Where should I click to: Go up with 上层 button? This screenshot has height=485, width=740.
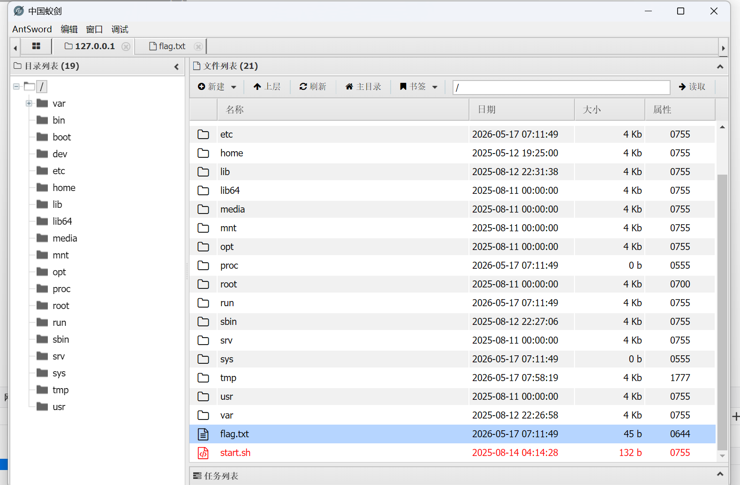click(x=267, y=87)
